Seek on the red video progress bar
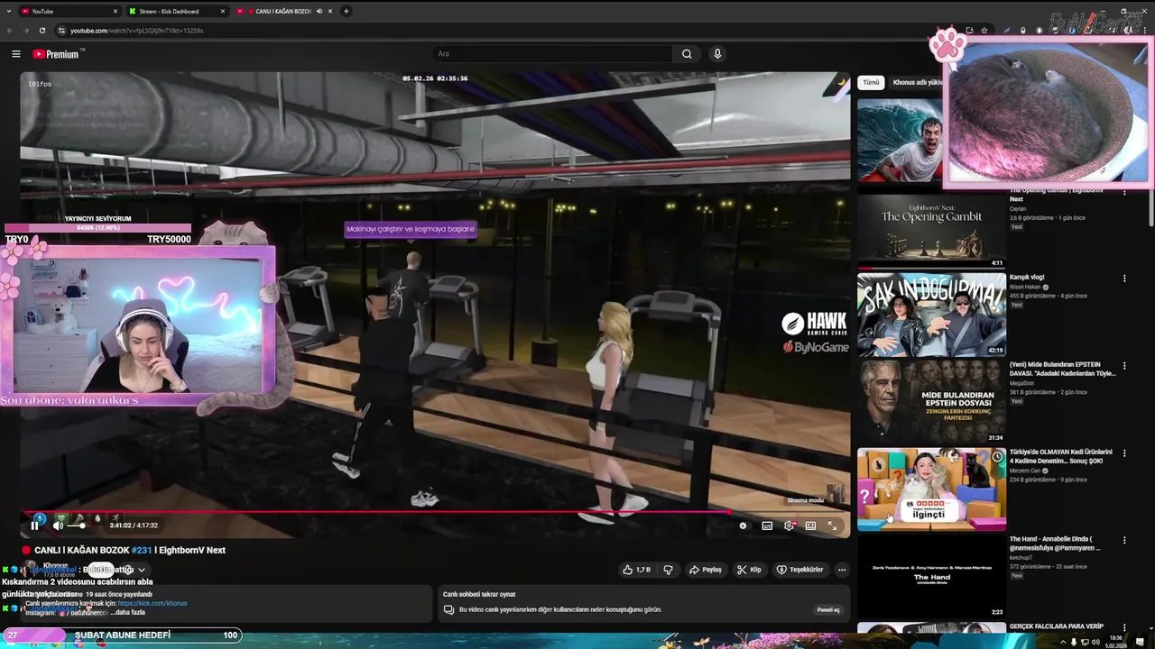Screen dimensions: 1155x649 pos(433,512)
